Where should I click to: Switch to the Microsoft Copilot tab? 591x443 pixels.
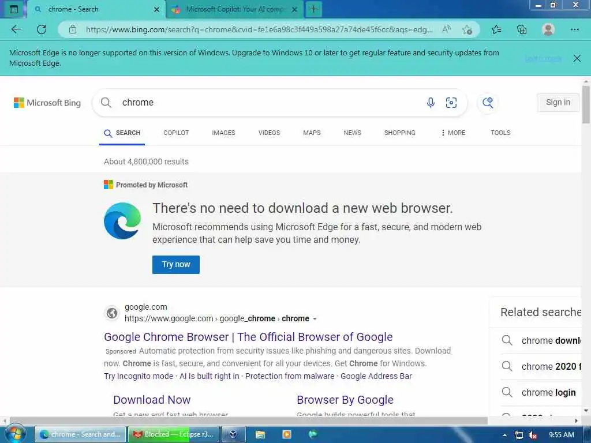click(234, 9)
